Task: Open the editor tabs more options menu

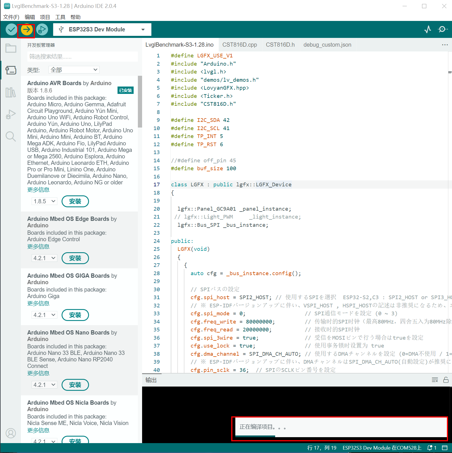Action: click(x=445, y=45)
